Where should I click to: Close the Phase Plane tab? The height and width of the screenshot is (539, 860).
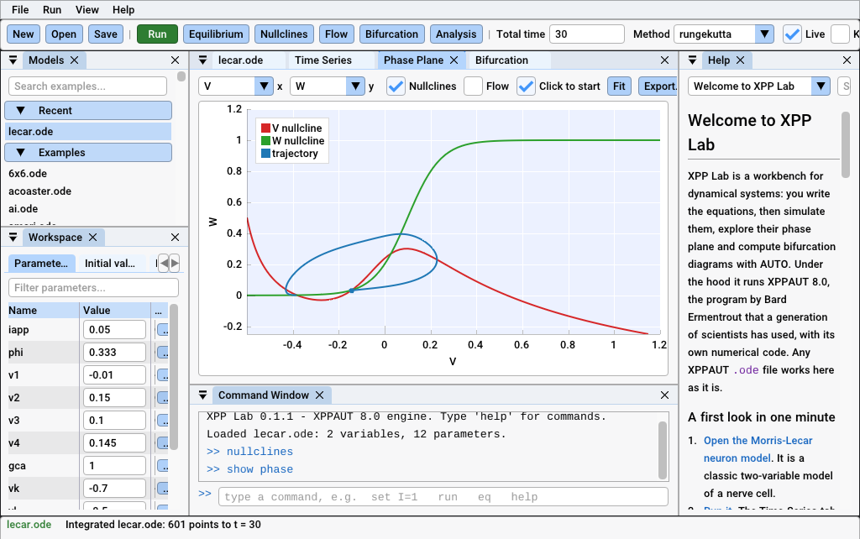pyautogui.click(x=454, y=60)
